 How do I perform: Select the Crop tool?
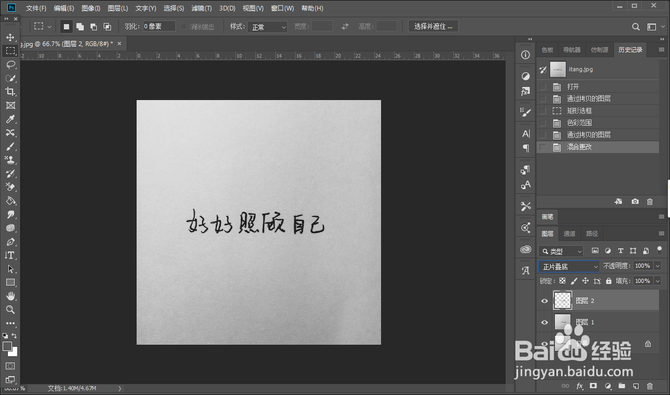click(x=10, y=92)
